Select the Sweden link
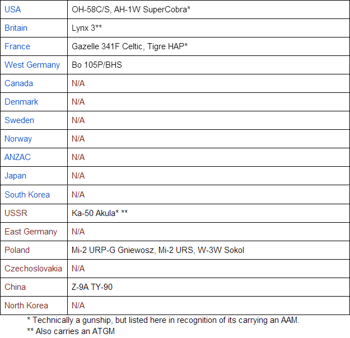Image resolution: width=350 pixels, height=338 pixels. tap(20, 120)
